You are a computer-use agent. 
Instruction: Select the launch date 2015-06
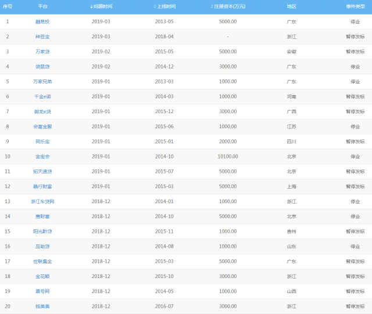[164, 127]
